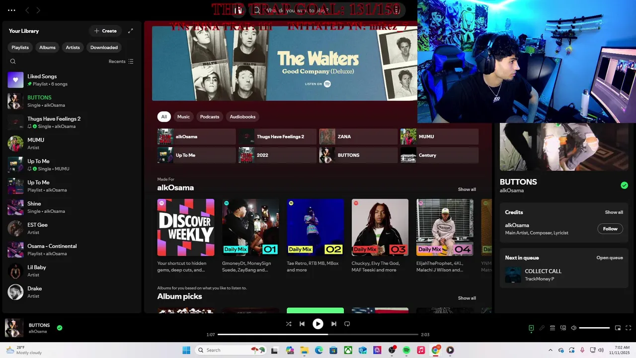This screenshot has width=636, height=358.
Task: Select the Audiobooks filter chip
Action: pyautogui.click(x=242, y=116)
